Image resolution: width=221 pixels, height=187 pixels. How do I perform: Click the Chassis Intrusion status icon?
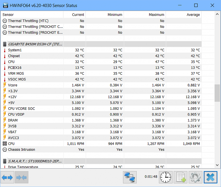click(5, 150)
